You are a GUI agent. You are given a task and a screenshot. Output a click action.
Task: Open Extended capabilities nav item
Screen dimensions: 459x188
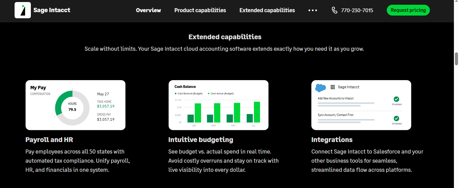(x=267, y=10)
